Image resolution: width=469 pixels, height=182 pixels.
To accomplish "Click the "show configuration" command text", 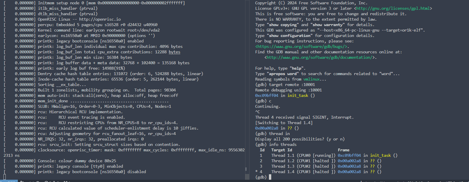I will [x=290, y=36].
